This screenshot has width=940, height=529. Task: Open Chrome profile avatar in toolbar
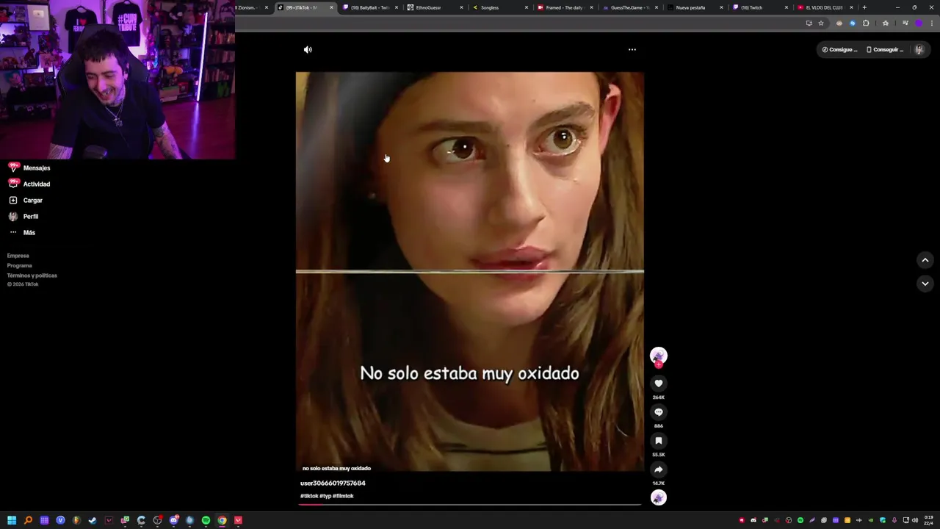918,23
